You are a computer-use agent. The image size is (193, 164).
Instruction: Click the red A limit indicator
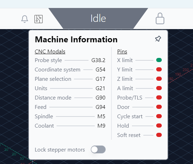[159, 88]
